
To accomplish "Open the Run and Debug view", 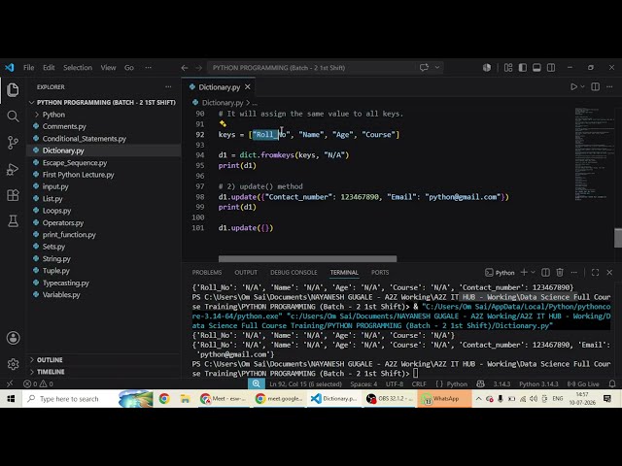I will click(13, 169).
